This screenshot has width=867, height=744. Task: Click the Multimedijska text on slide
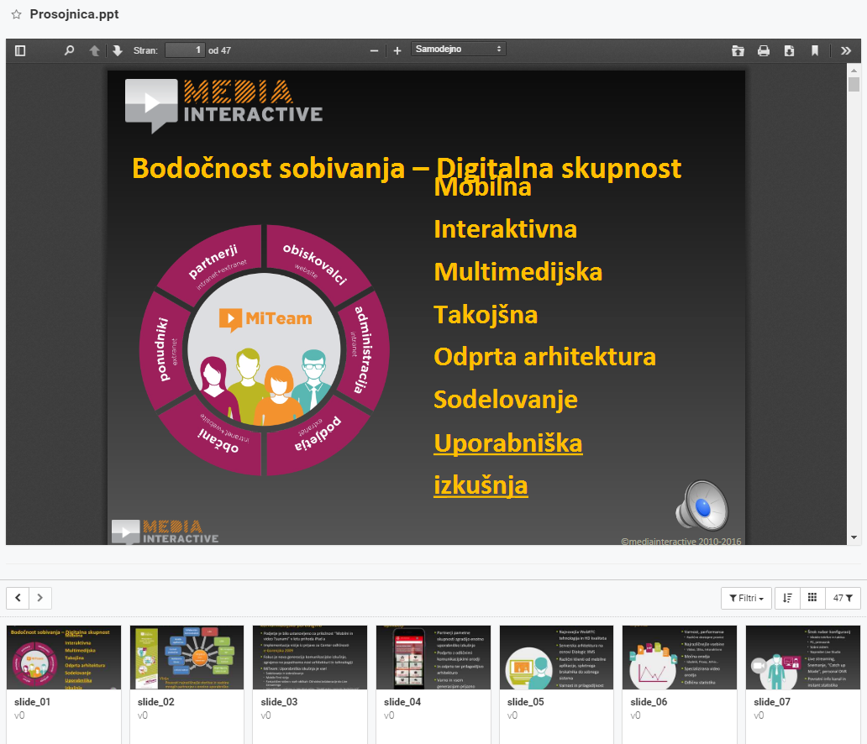coord(518,272)
